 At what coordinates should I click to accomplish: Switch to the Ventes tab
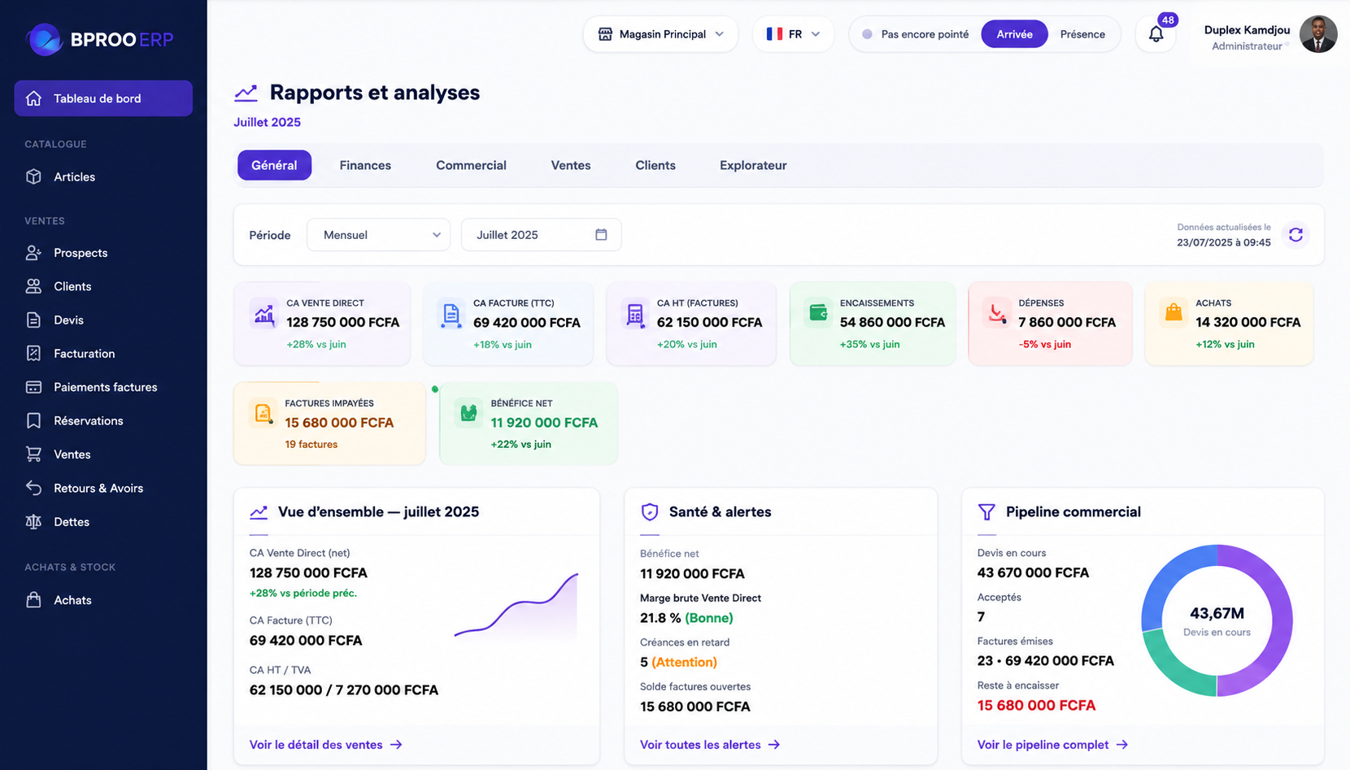[x=571, y=165]
